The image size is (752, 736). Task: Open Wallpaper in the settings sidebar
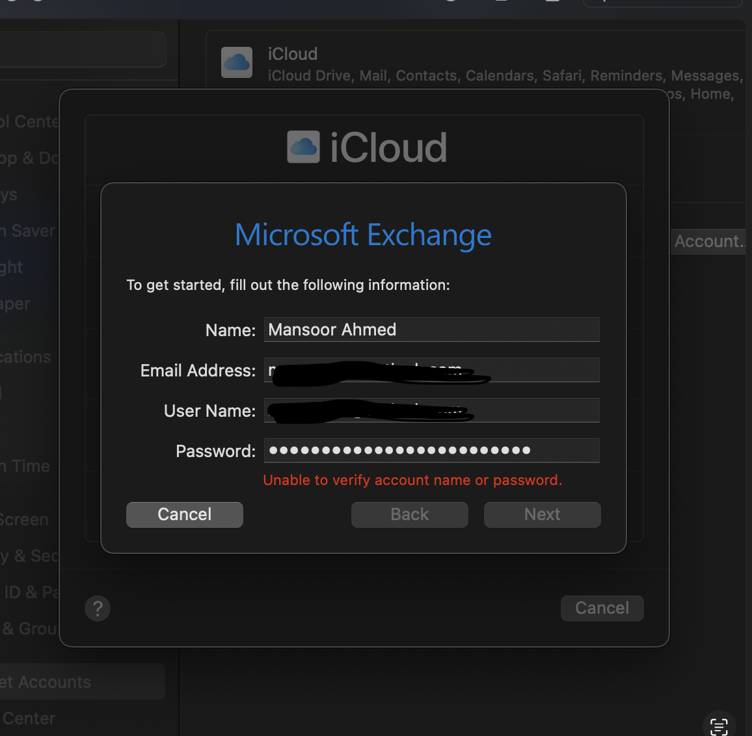16,304
